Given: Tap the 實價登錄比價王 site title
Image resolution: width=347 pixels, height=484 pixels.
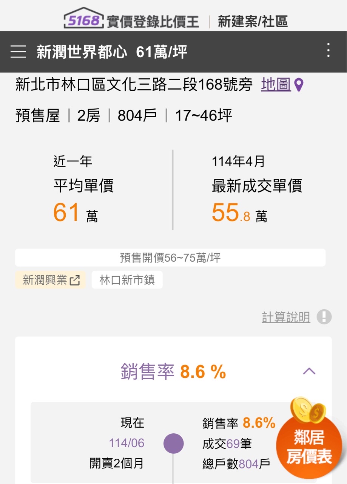Looking at the screenshot, I should (153, 22).
